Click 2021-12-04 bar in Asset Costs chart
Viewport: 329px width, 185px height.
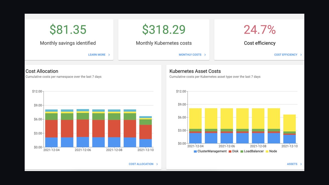pos(195,126)
